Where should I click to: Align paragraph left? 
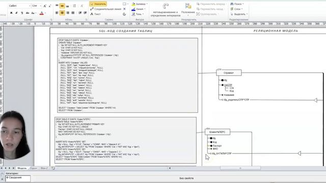coord(57,13)
